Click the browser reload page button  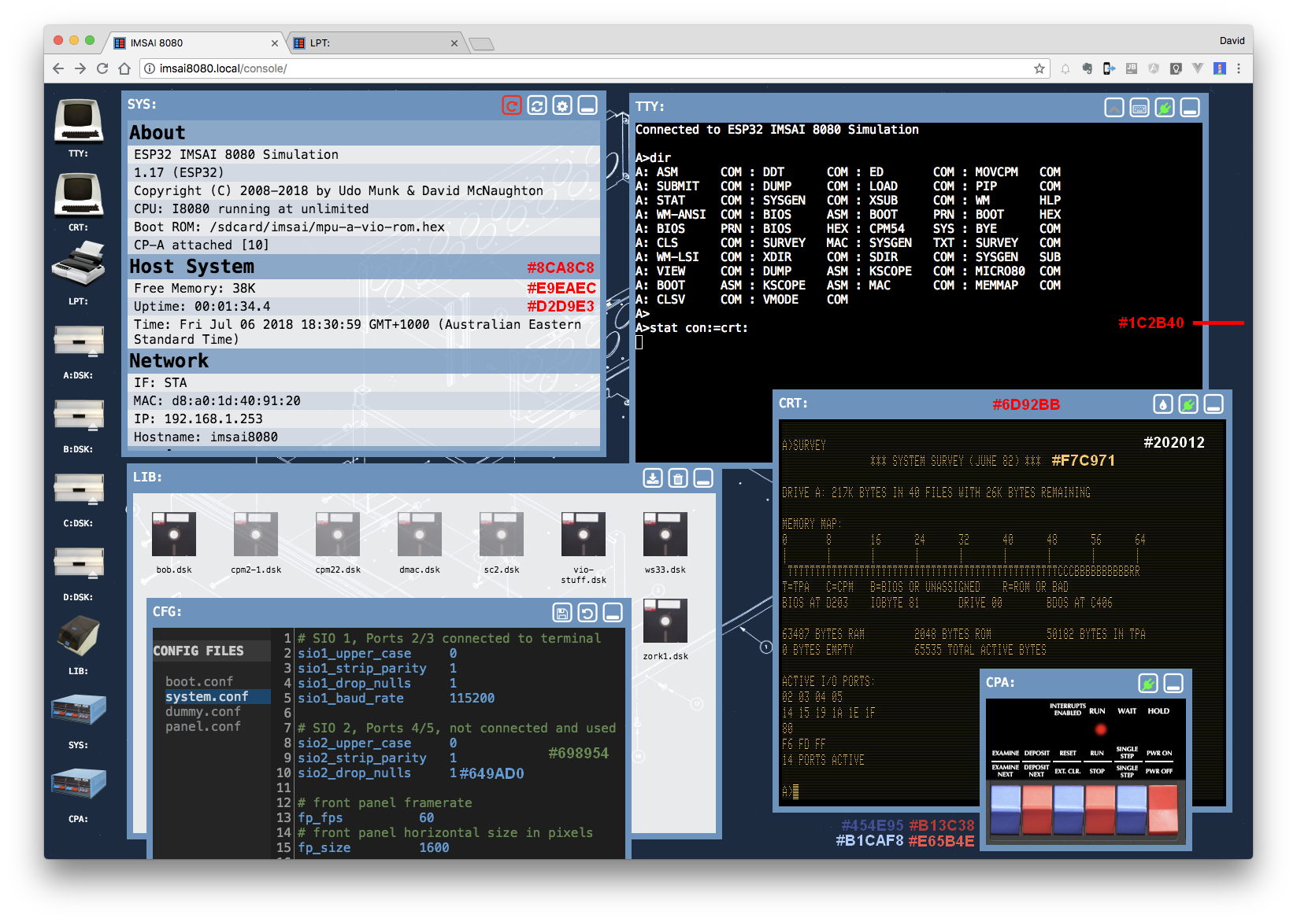[102, 68]
